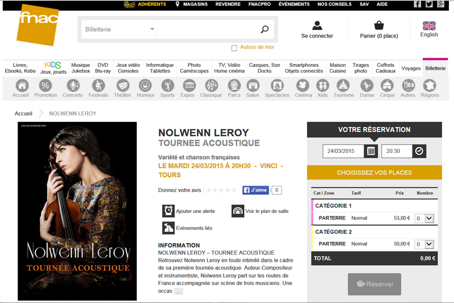Image resolution: width=454 pixels, height=303 pixels.
Task: Select the Billetterie category tab
Action: coord(435,68)
